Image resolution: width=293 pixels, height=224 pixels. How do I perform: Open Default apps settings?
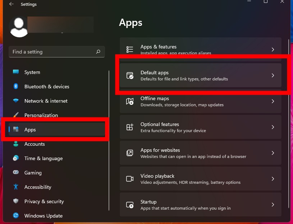point(201,75)
